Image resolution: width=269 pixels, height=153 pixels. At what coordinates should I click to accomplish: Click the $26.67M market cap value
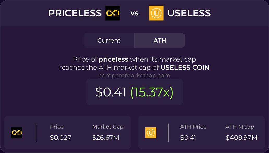pyautogui.click(x=106, y=138)
